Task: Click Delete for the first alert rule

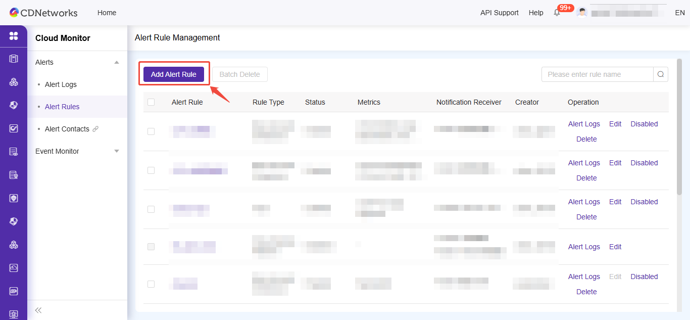Action: [586, 139]
